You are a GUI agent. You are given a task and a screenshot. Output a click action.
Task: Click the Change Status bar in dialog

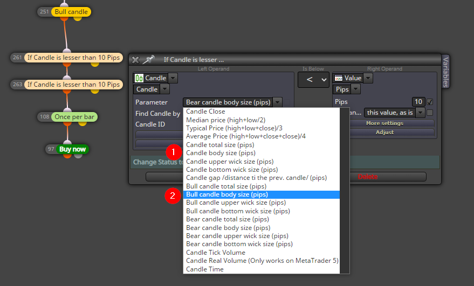[285, 162]
